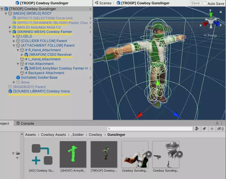Click the prefab icon of [EFFECT] [SPAWNER] [BLOOD]
Viewport: 226px width, 179px height.
14,23
